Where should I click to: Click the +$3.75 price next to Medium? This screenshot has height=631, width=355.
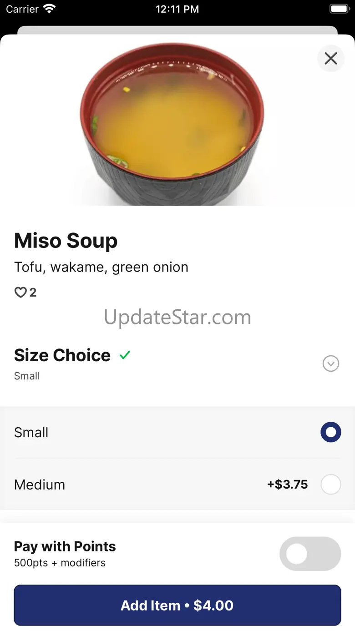(288, 485)
